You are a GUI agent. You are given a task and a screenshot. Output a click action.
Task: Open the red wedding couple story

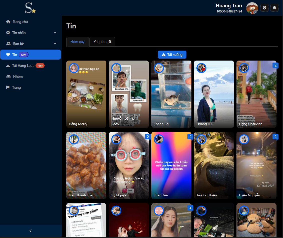[129, 220]
